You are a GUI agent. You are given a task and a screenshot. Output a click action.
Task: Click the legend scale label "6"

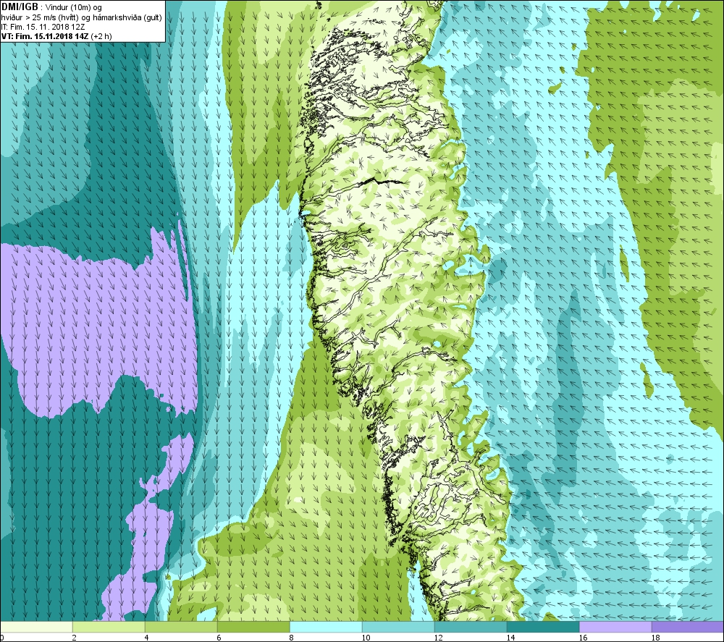pos(219,638)
